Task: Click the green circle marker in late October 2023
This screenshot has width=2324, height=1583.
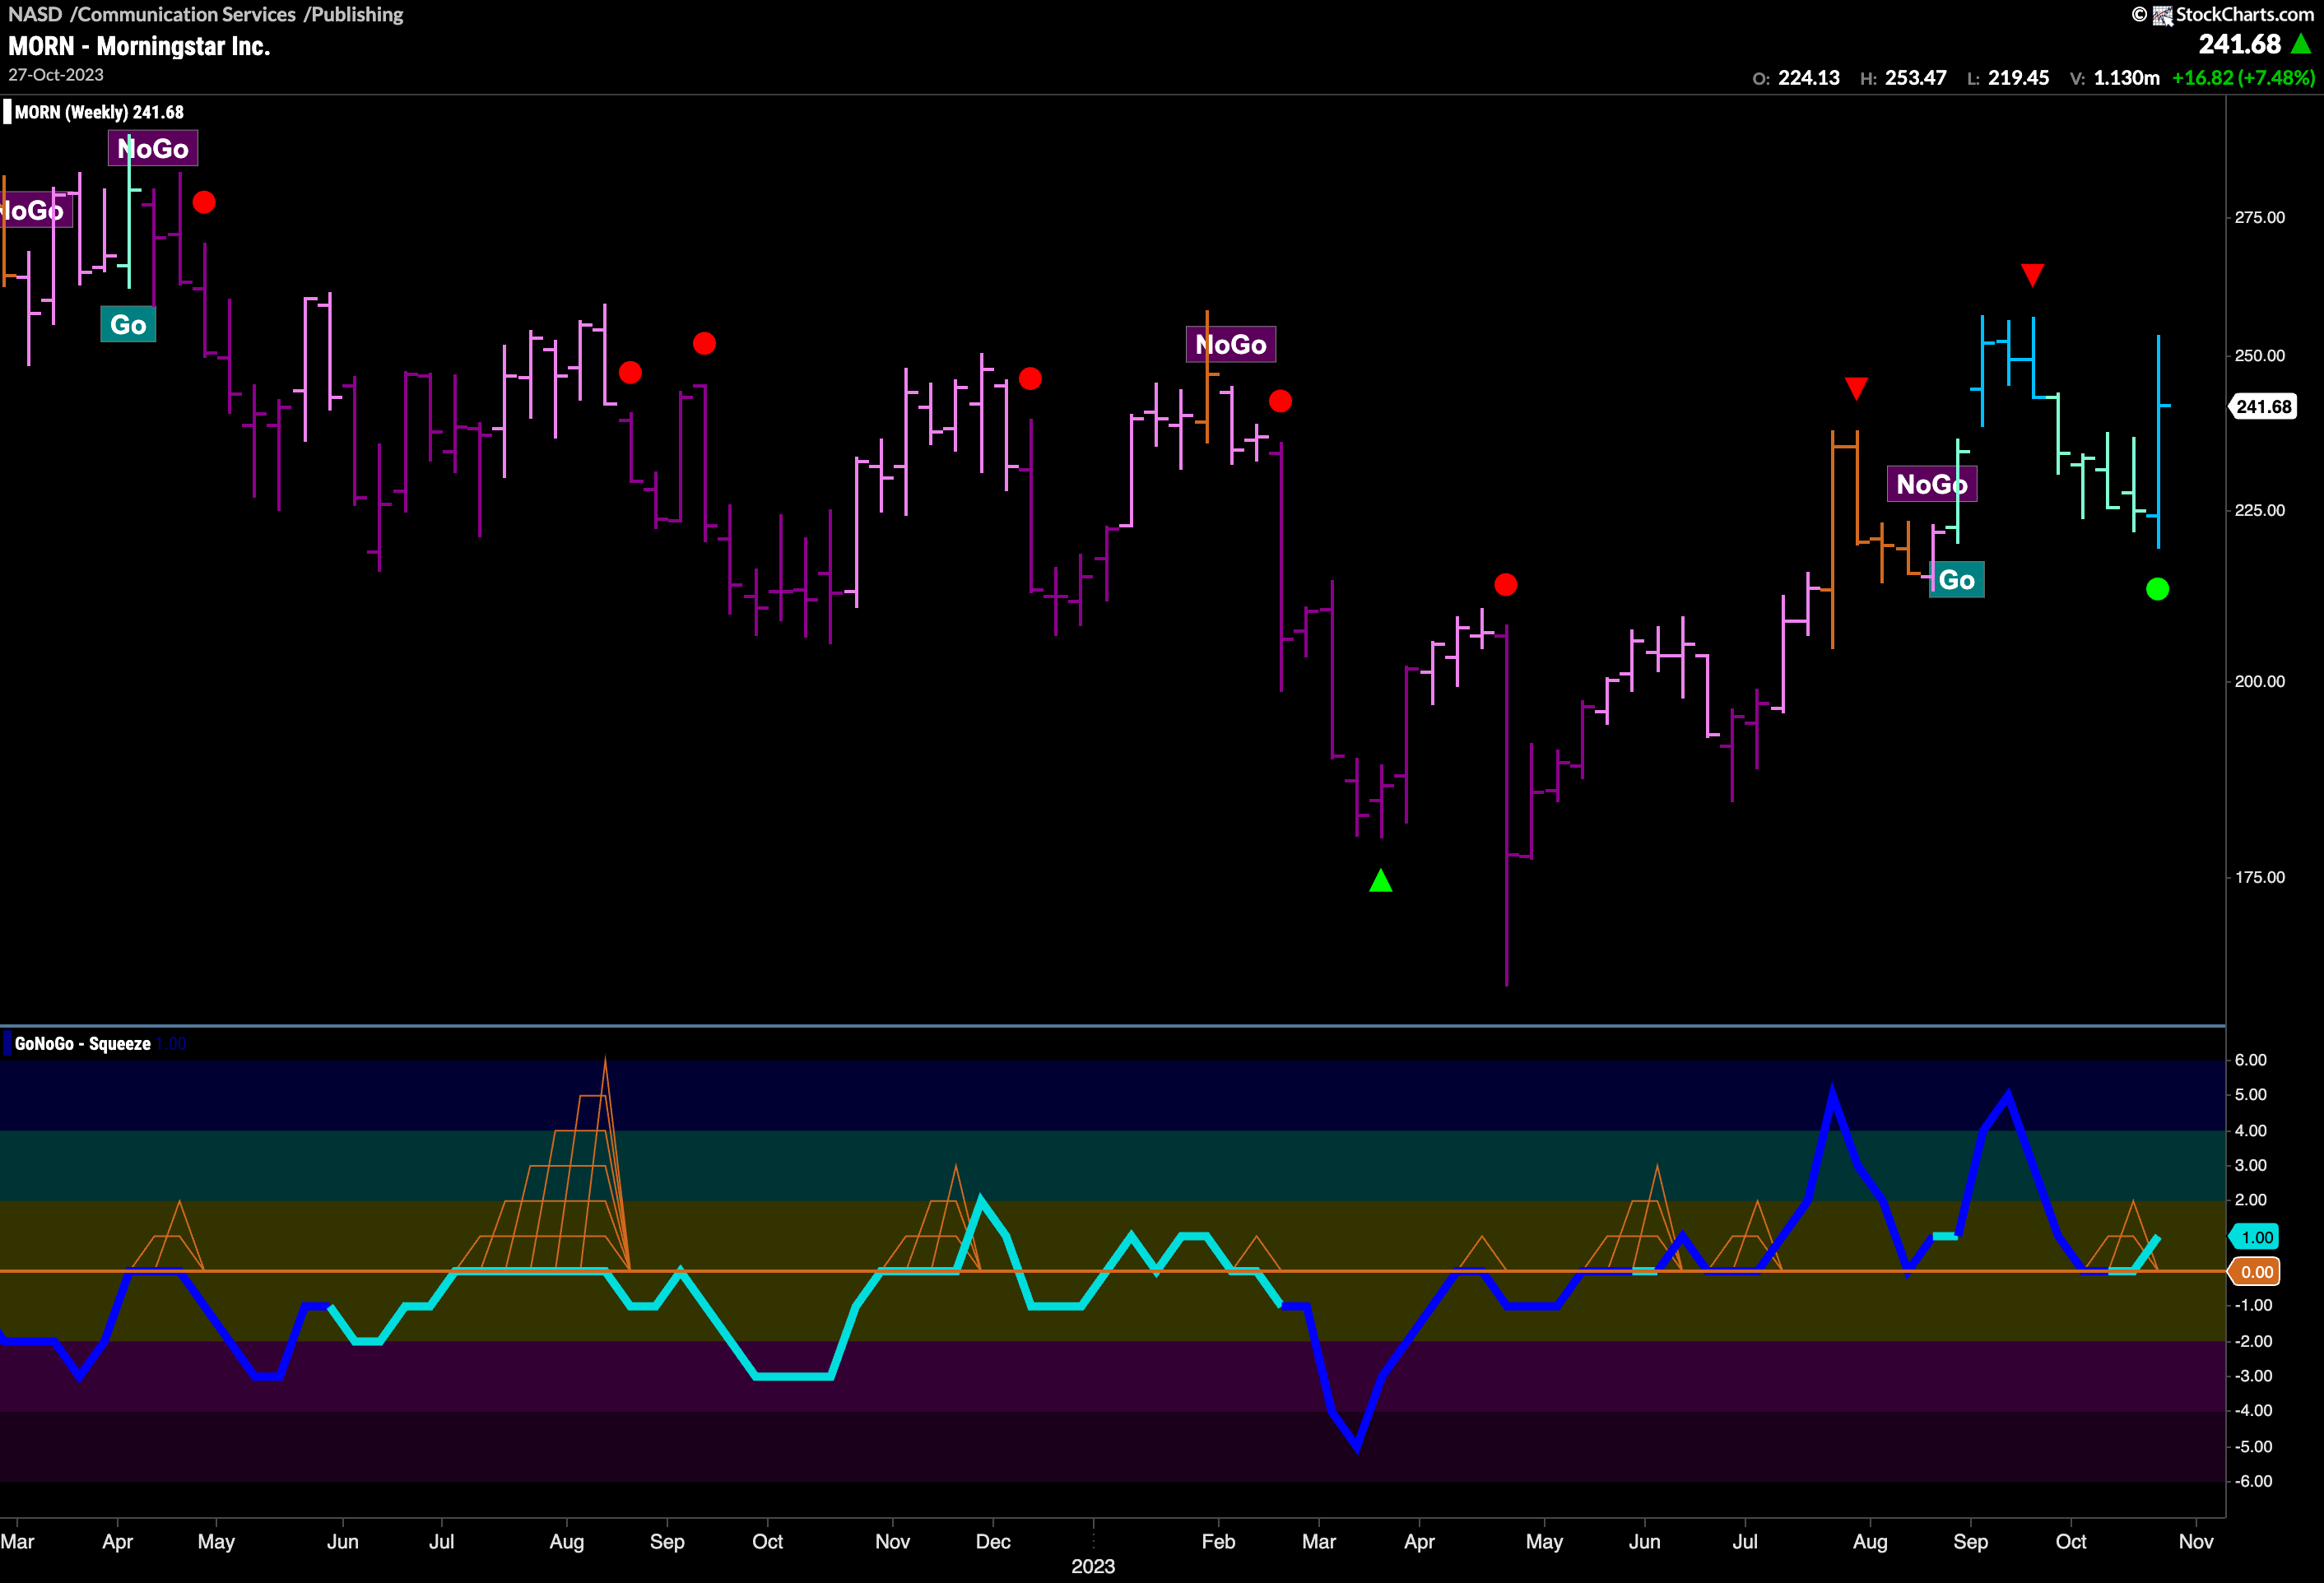Action: (2157, 590)
